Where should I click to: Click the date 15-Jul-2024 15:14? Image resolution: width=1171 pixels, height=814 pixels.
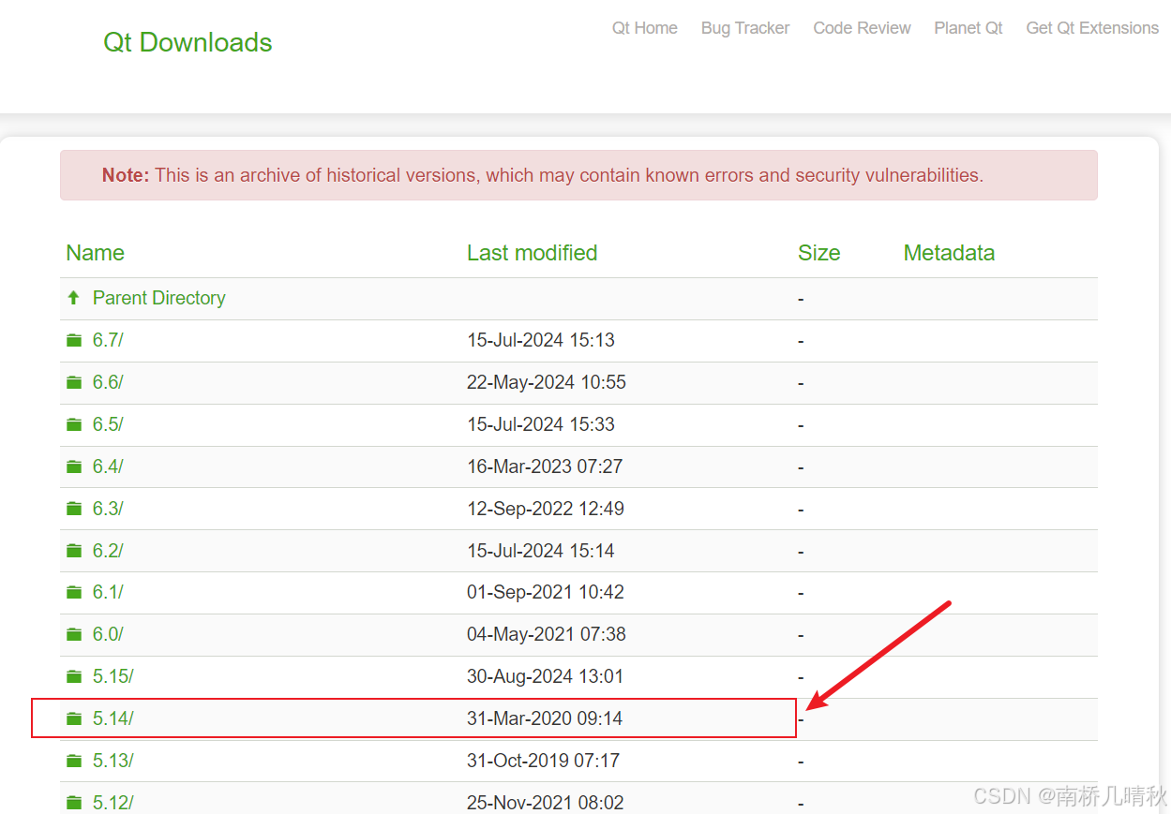point(541,551)
